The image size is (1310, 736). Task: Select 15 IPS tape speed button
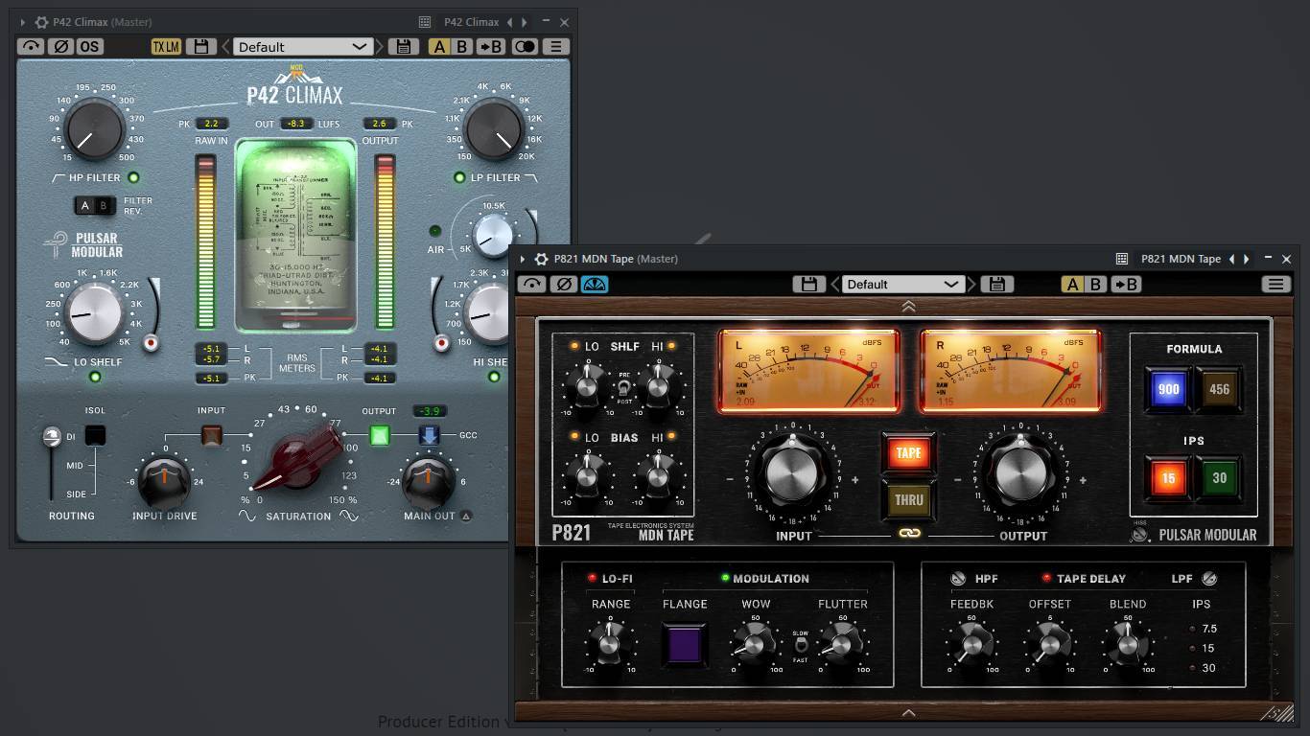tap(1168, 477)
